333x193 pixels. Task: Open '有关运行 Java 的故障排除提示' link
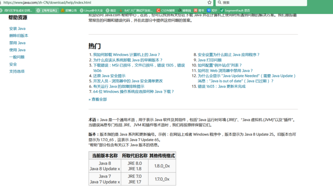118,86
